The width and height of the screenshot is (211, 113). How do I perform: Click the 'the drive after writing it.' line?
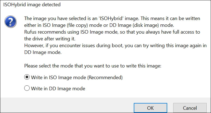[50, 39]
